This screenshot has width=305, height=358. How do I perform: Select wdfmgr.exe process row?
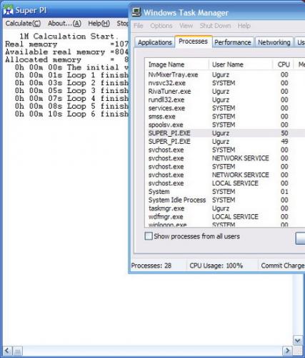point(225,217)
